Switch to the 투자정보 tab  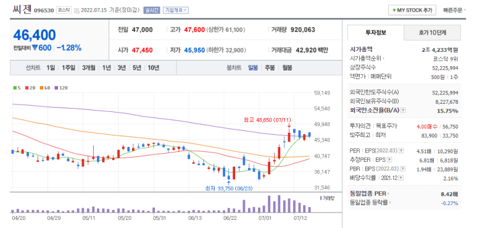tap(376, 33)
